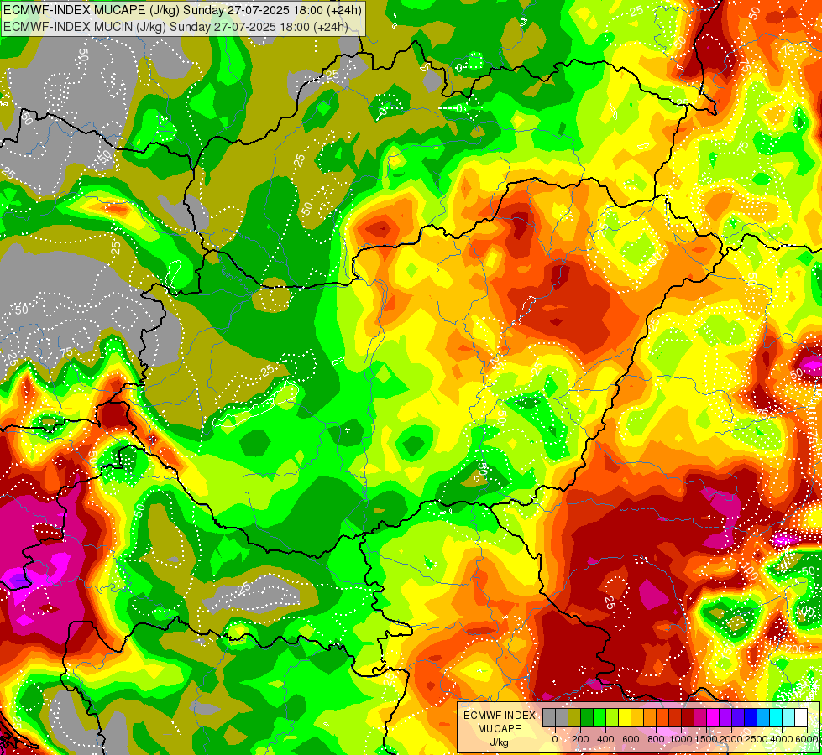
Task: Click the MUCIN title line at the top
Action: (175, 27)
